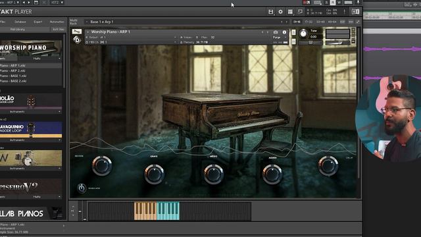Click the LAB Pianos library banner
Screen dimensions: 421x237
[31, 213]
